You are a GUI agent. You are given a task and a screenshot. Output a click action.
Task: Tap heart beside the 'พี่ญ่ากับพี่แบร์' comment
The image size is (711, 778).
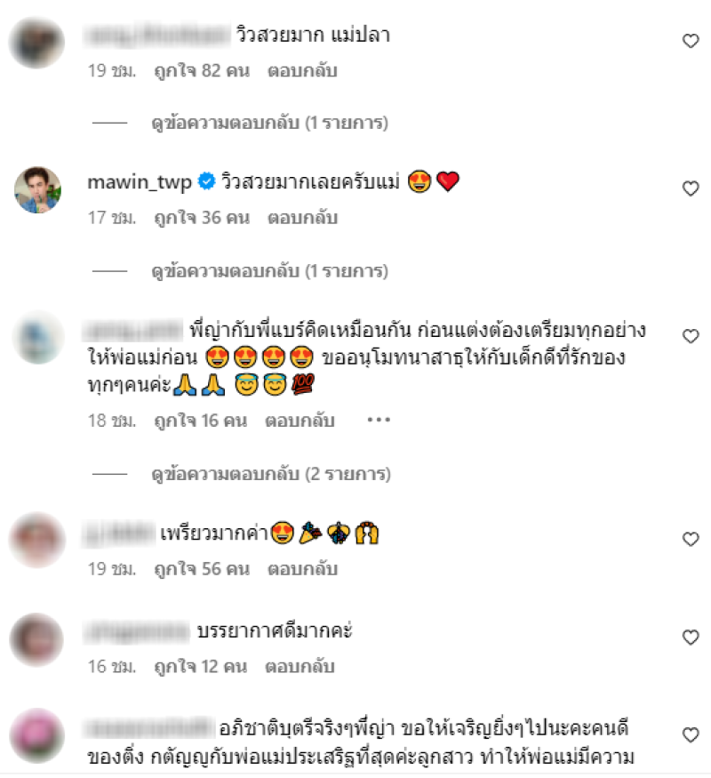[x=691, y=336]
